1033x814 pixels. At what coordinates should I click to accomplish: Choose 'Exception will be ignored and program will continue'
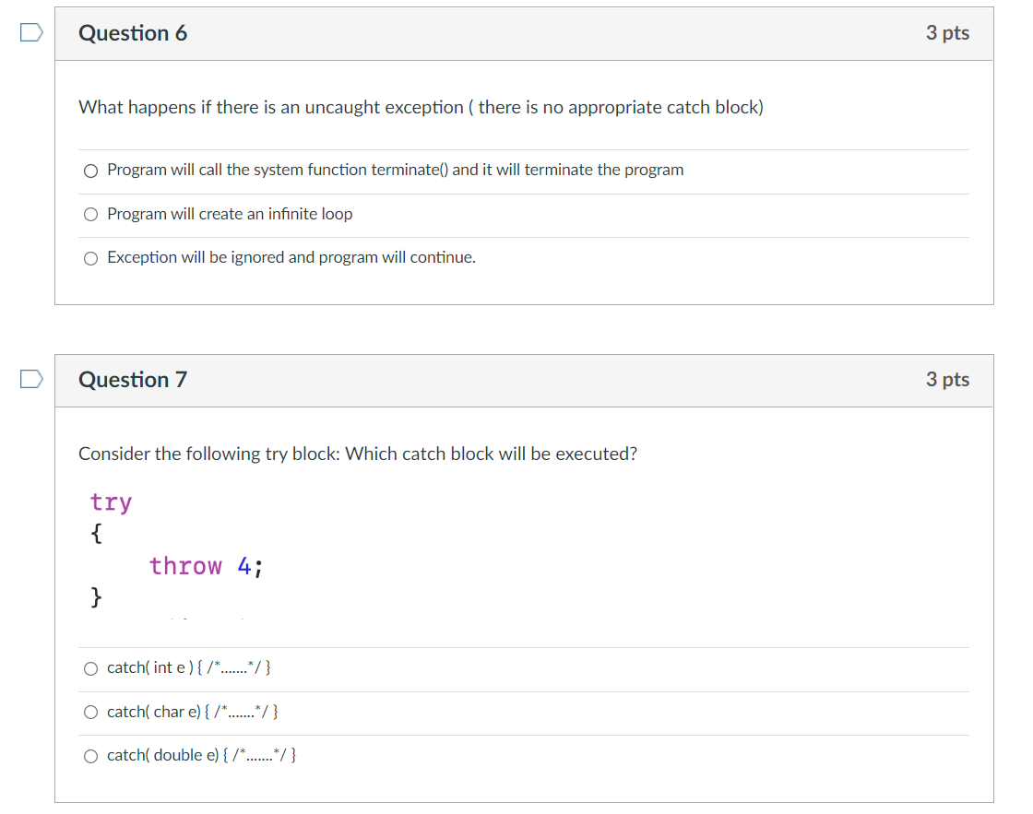90,258
